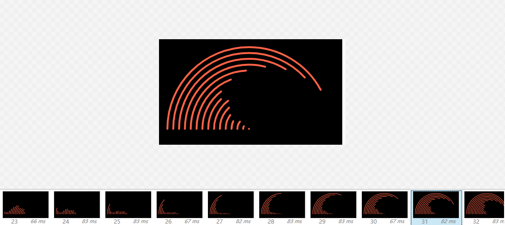Click the frame number label 24
The image size is (505, 225).
click(66, 222)
